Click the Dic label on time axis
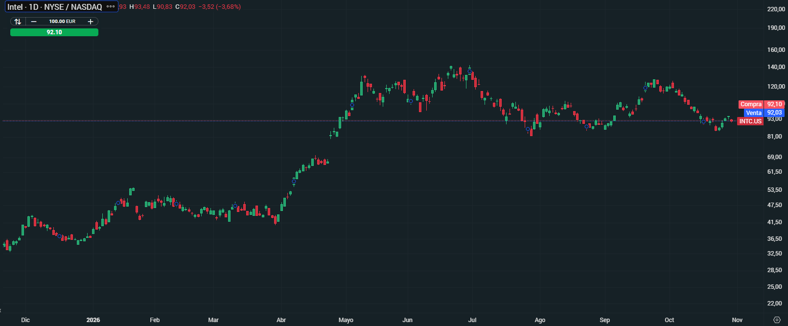 pyautogui.click(x=25, y=320)
